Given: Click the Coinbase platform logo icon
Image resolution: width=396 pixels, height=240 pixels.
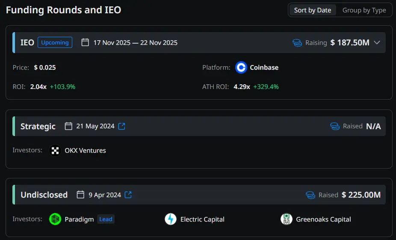Looking at the screenshot, I should coord(241,68).
